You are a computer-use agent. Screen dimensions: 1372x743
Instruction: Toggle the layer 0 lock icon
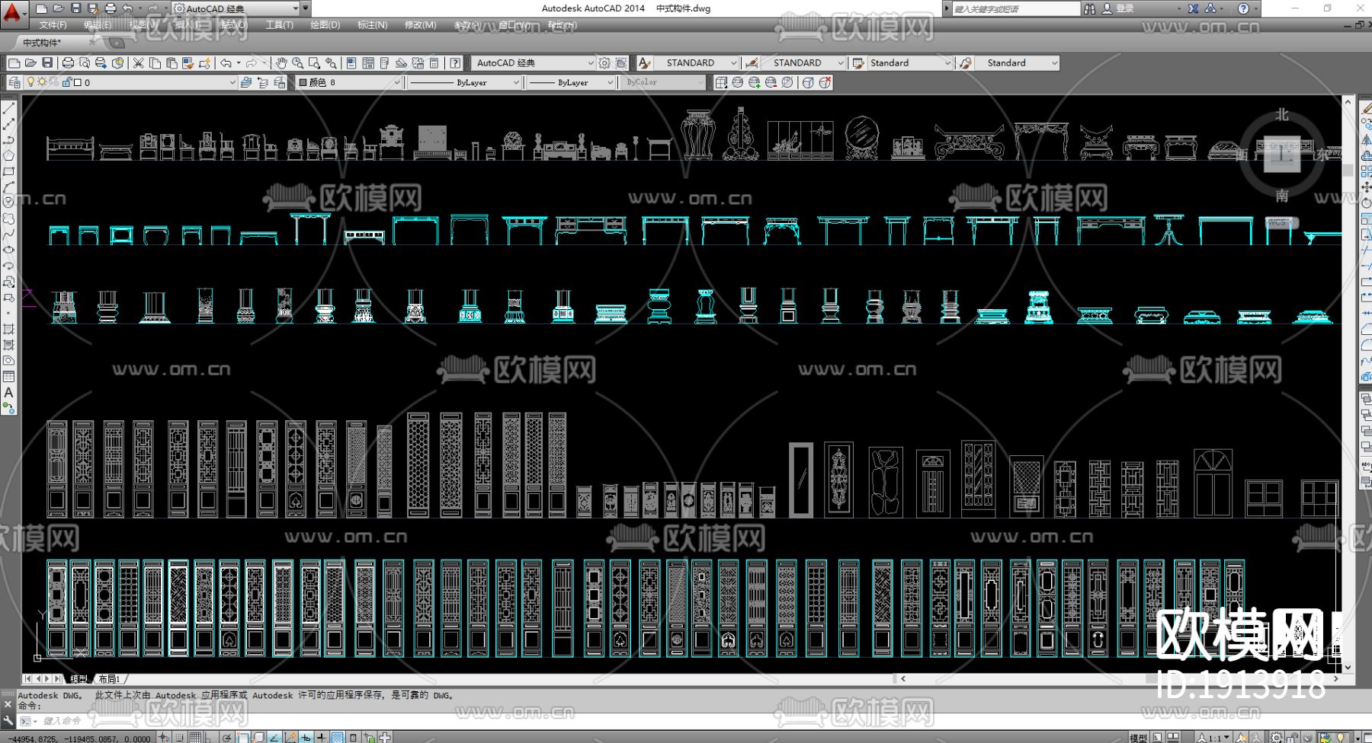pos(66,82)
